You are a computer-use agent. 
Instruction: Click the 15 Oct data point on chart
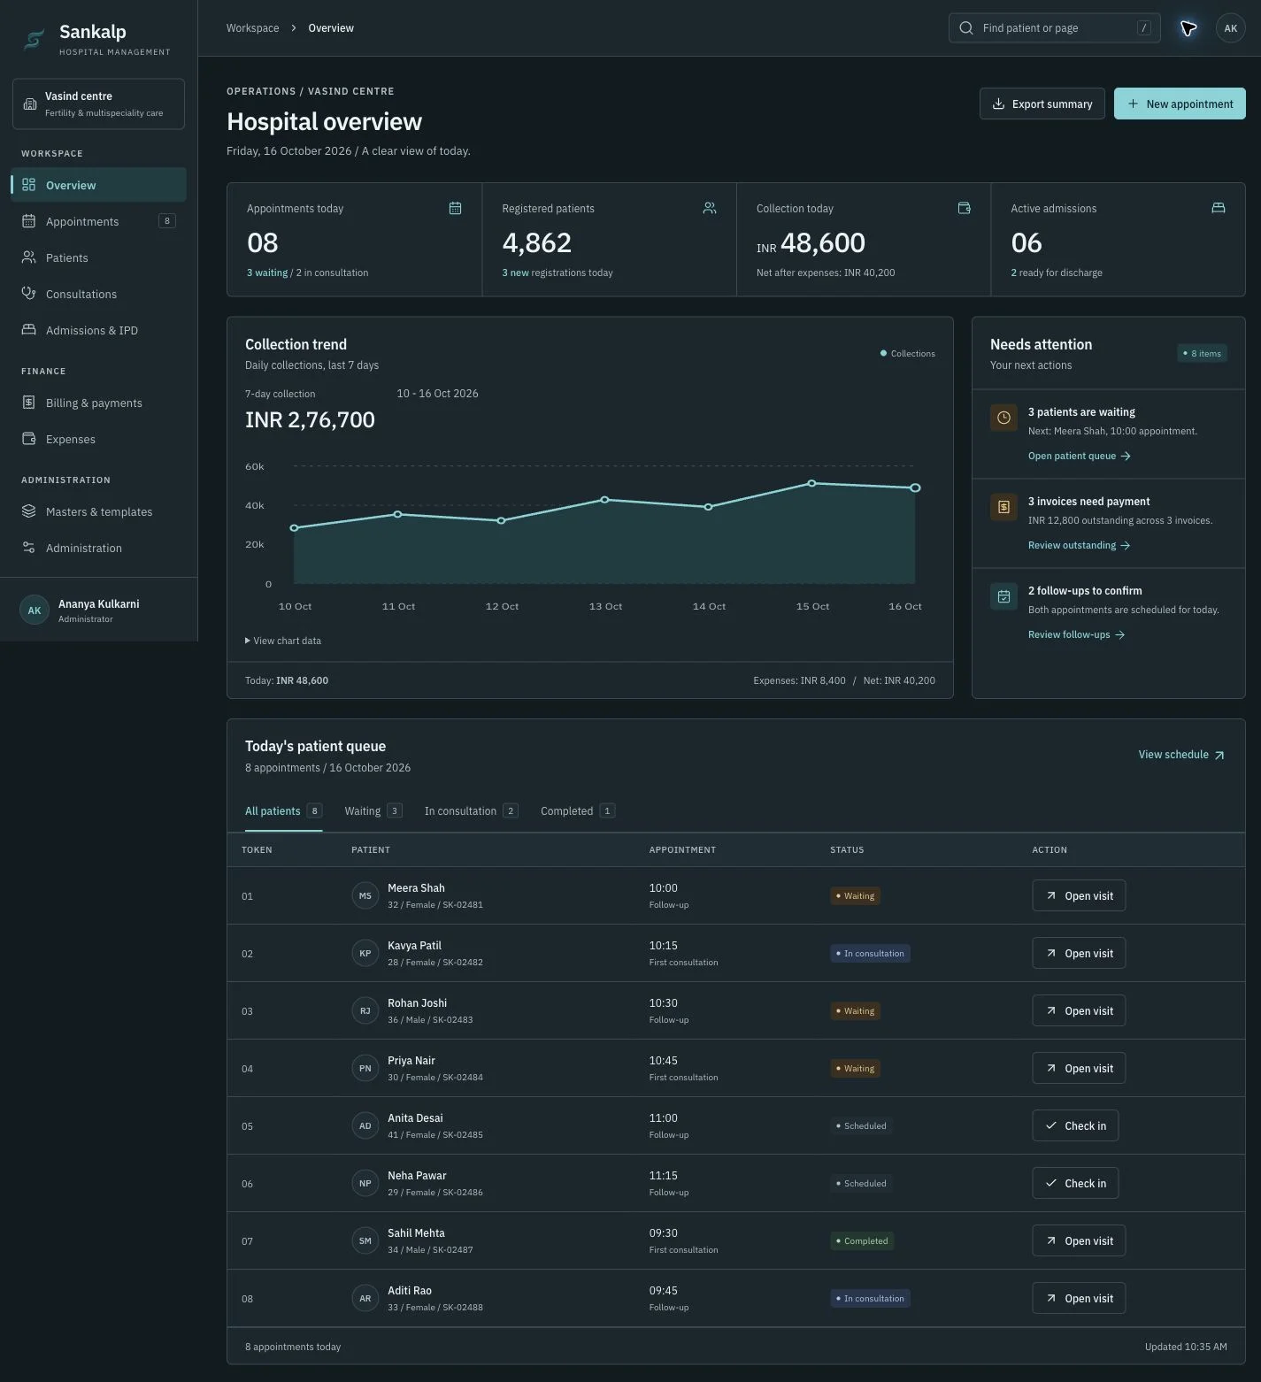pyautogui.click(x=811, y=483)
